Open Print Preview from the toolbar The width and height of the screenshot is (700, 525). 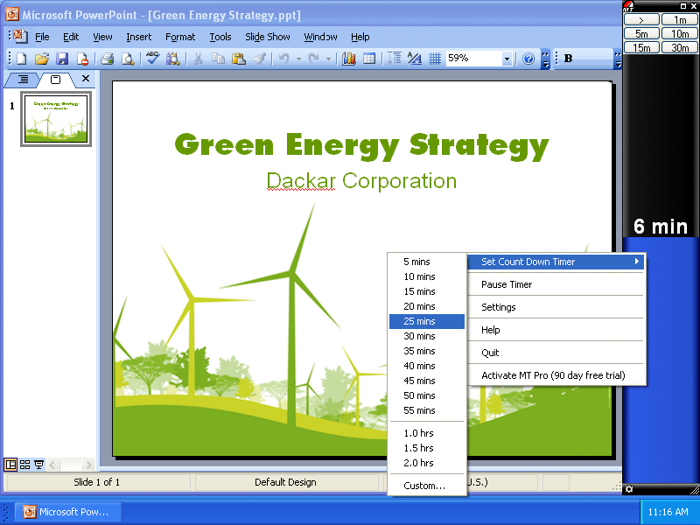tap(128, 59)
